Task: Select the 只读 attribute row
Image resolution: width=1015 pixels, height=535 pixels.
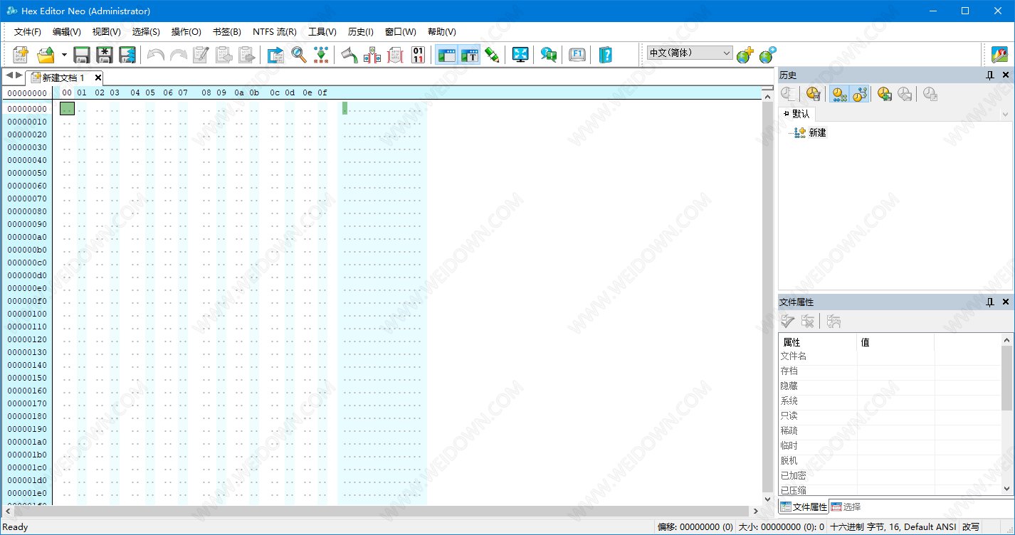Action: [x=890, y=415]
